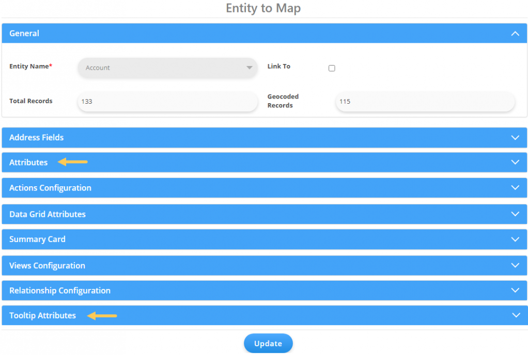Click inside the Total Records field
Image resolution: width=528 pixels, height=355 pixels.
tap(167, 102)
